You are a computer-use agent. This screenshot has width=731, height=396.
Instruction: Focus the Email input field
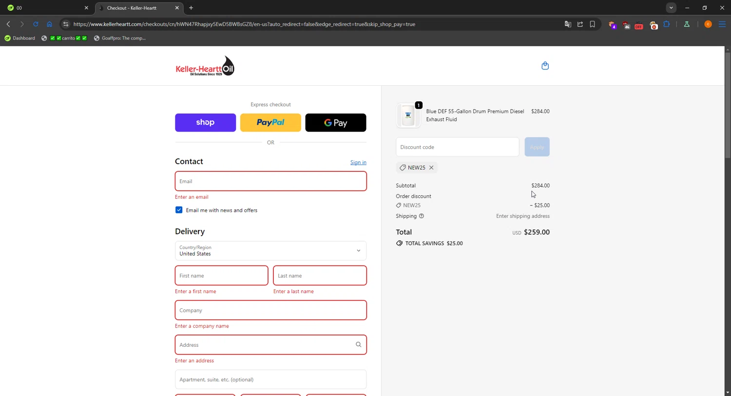(270, 181)
